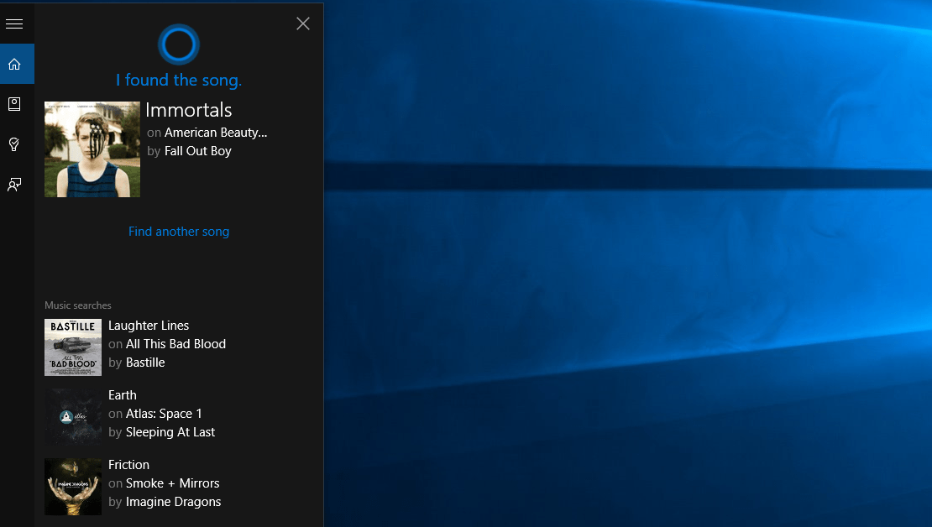The image size is (932, 527).
Task: Close the Cortana song result panel
Action: (x=303, y=23)
